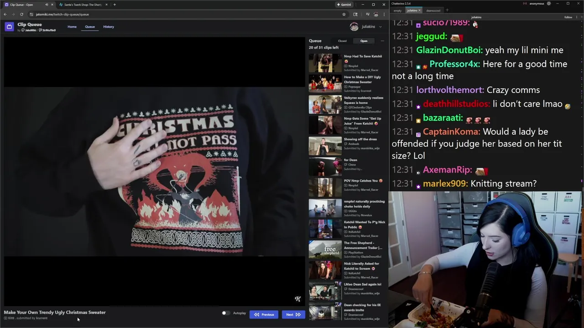This screenshot has width=584, height=328.
Task: Open the SirMuffin9 author link
Action: pos(47,30)
